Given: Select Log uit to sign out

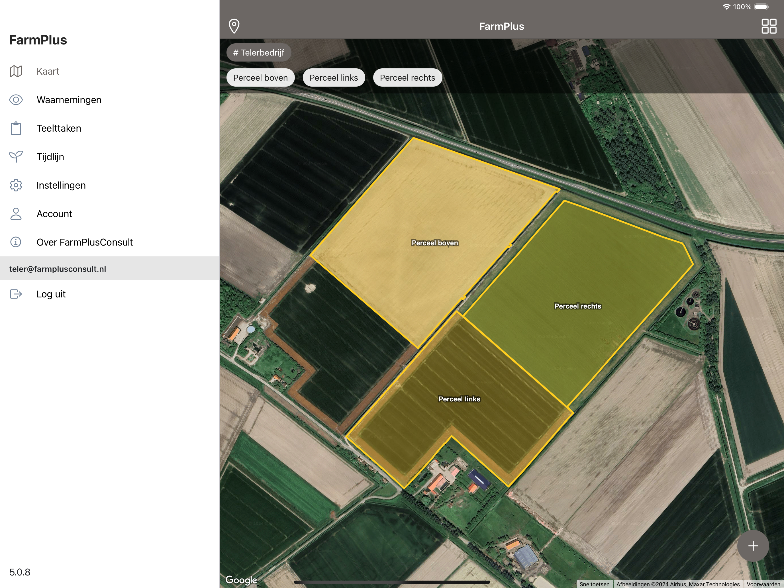Looking at the screenshot, I should 109,294.
